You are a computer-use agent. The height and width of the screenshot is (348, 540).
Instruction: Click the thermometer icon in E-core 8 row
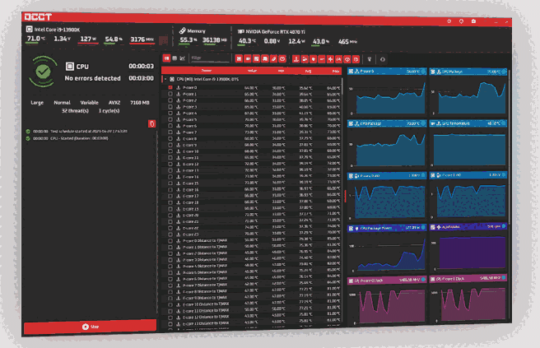click(179, 138)
